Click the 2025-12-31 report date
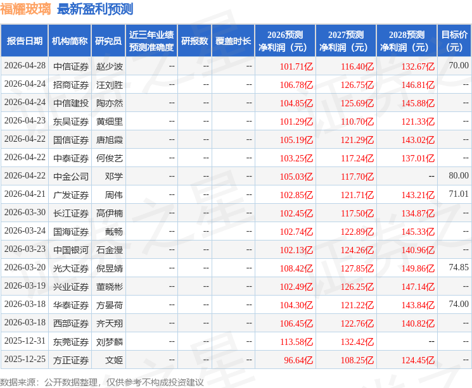This screenshot has width=472, height=388. pyautogui.click(x=25, y=341)
